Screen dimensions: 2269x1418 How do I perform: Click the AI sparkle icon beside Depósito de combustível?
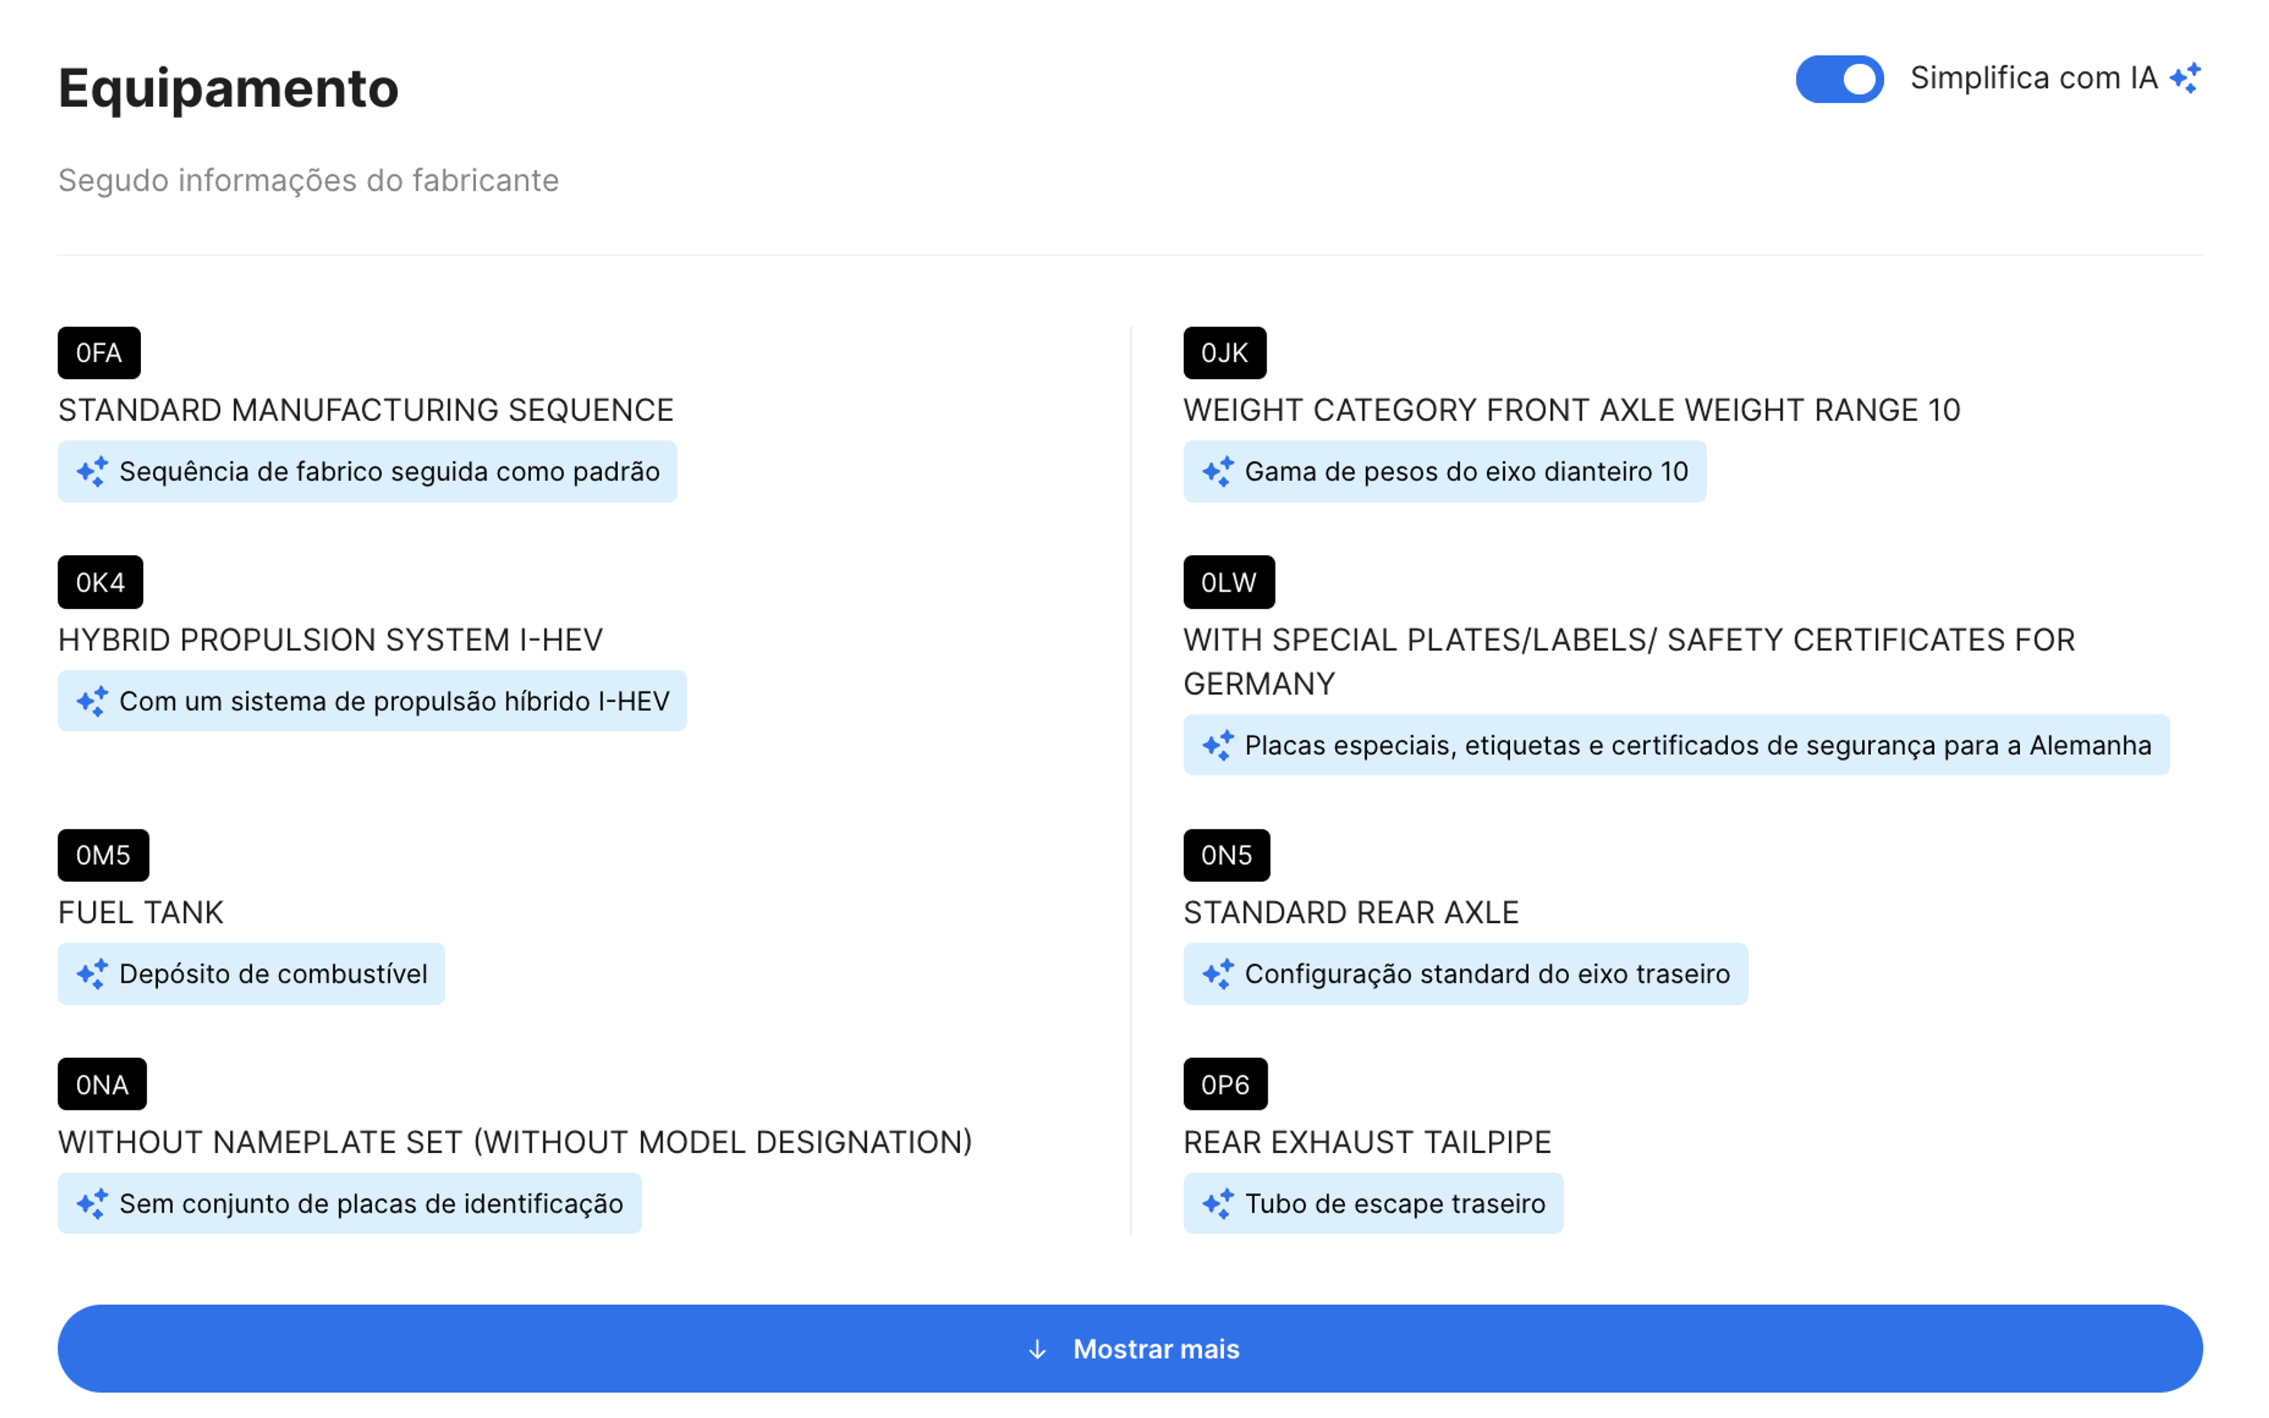92,974
